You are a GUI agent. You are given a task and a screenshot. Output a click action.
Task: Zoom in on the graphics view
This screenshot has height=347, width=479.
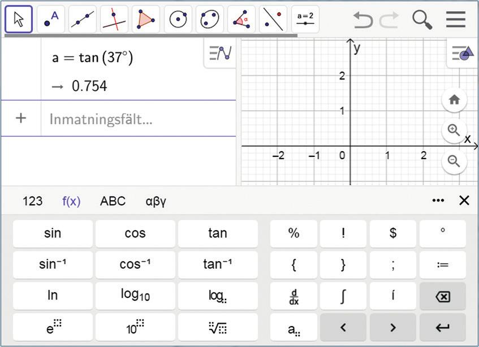[454, 130]
